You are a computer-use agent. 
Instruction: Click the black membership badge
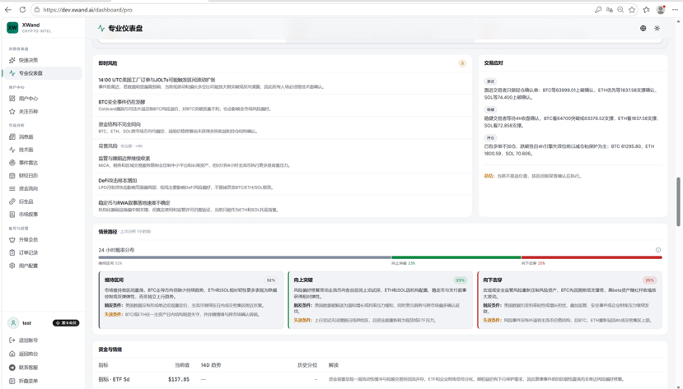[66, 323]
